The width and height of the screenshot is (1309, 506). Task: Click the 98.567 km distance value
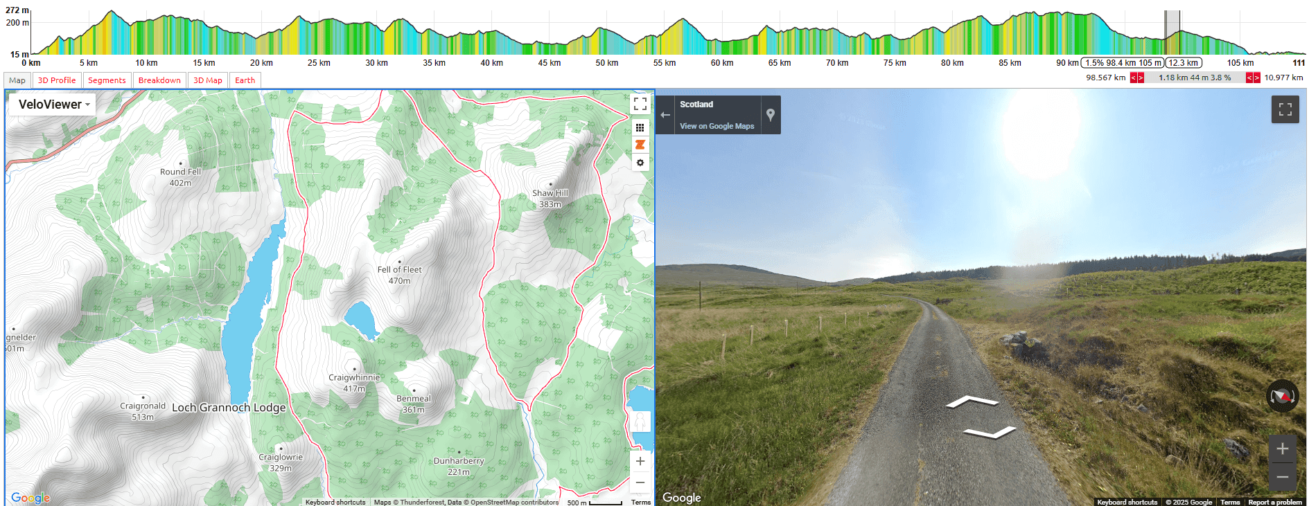pos(1106,78)
